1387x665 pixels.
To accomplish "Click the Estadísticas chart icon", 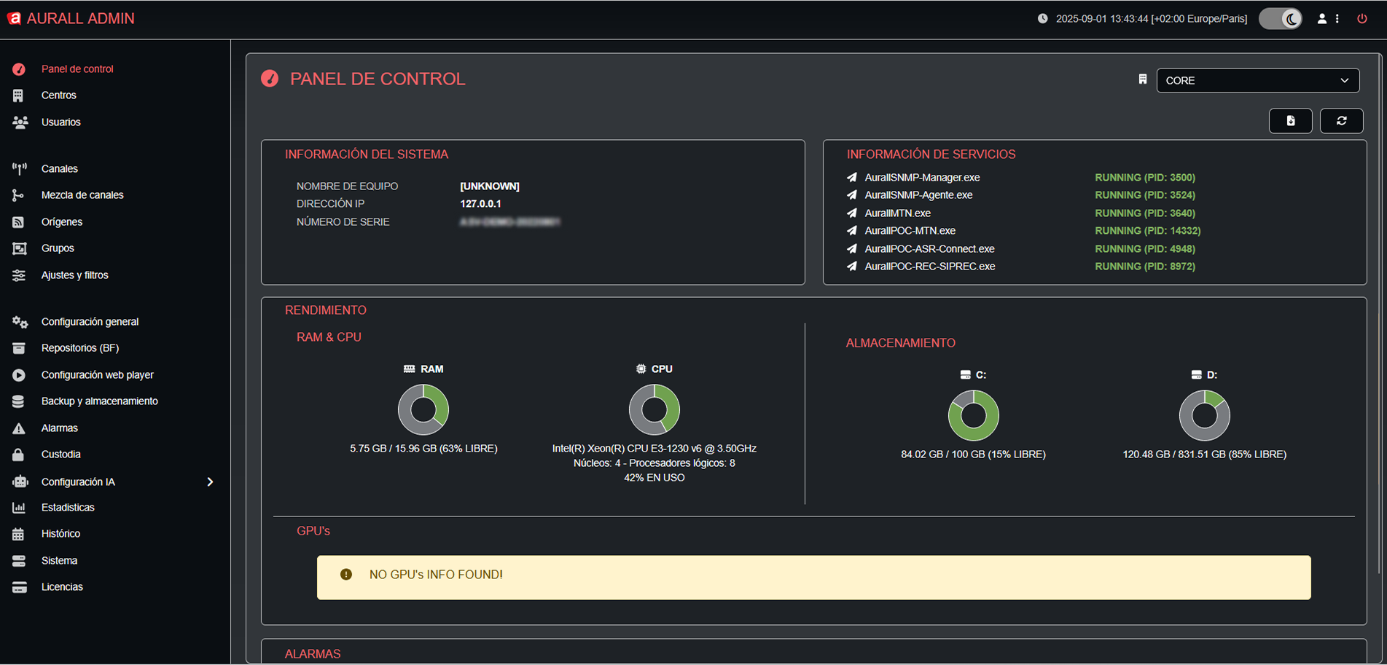I will pos(19,508).
